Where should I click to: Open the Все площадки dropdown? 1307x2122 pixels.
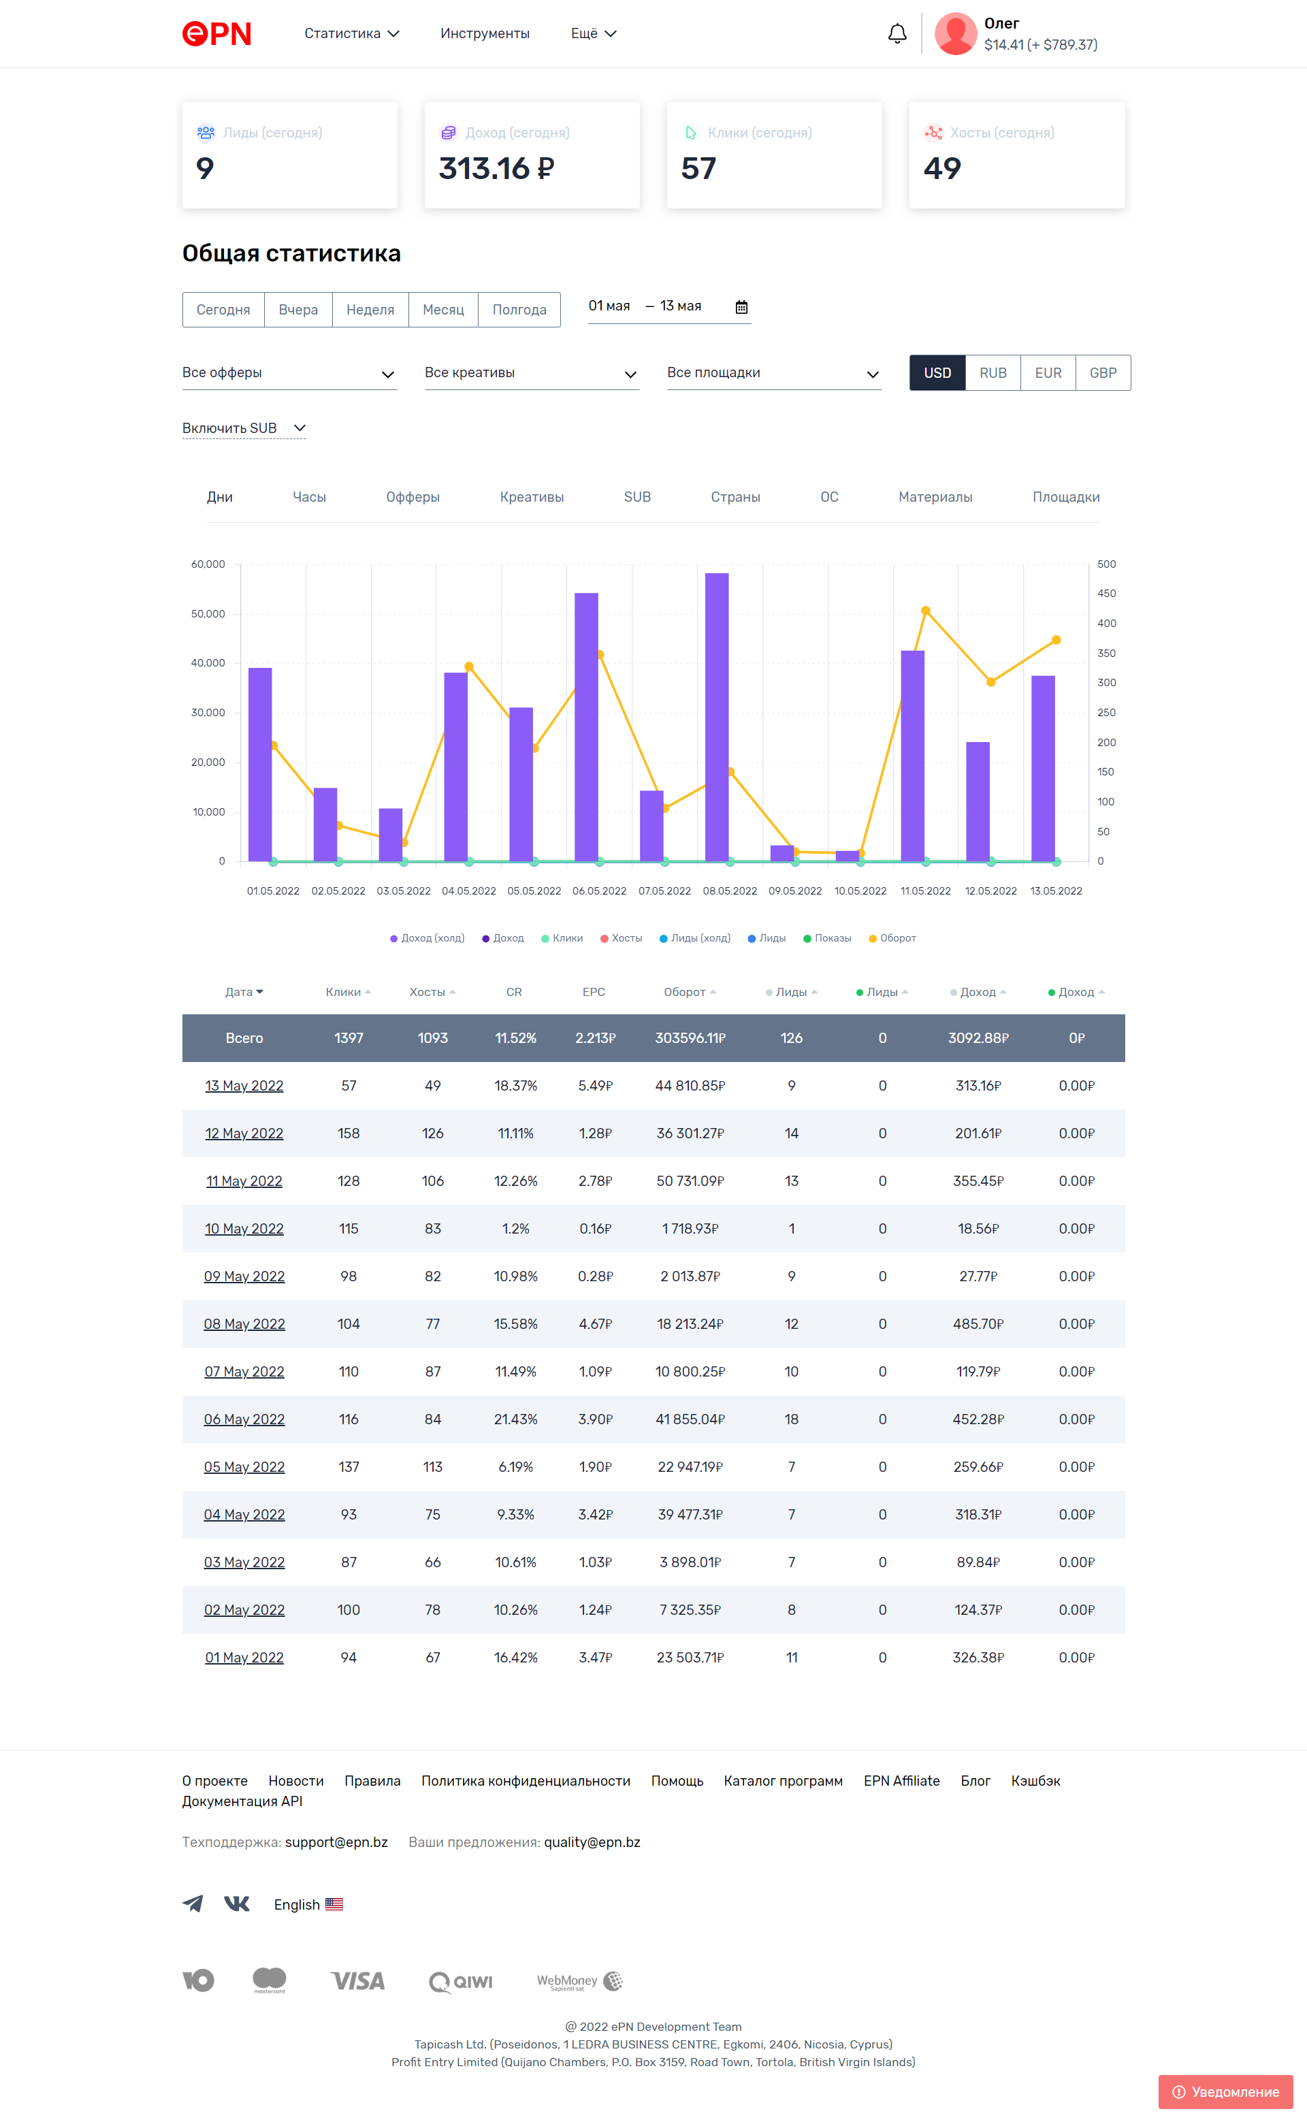click(774, 372)
